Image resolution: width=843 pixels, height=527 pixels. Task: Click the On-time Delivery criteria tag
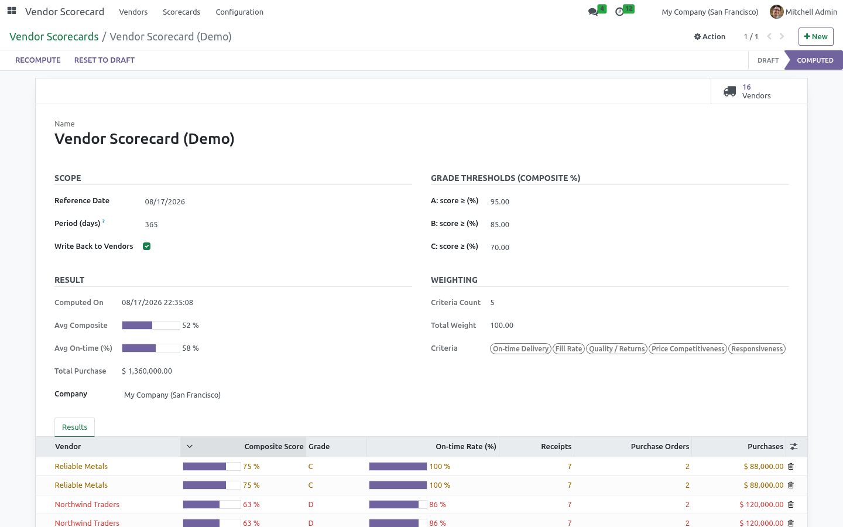(x=520, y=349)
